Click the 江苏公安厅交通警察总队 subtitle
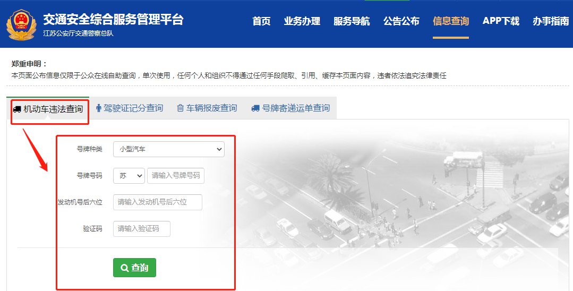573x291 pixels. [78, 33]
